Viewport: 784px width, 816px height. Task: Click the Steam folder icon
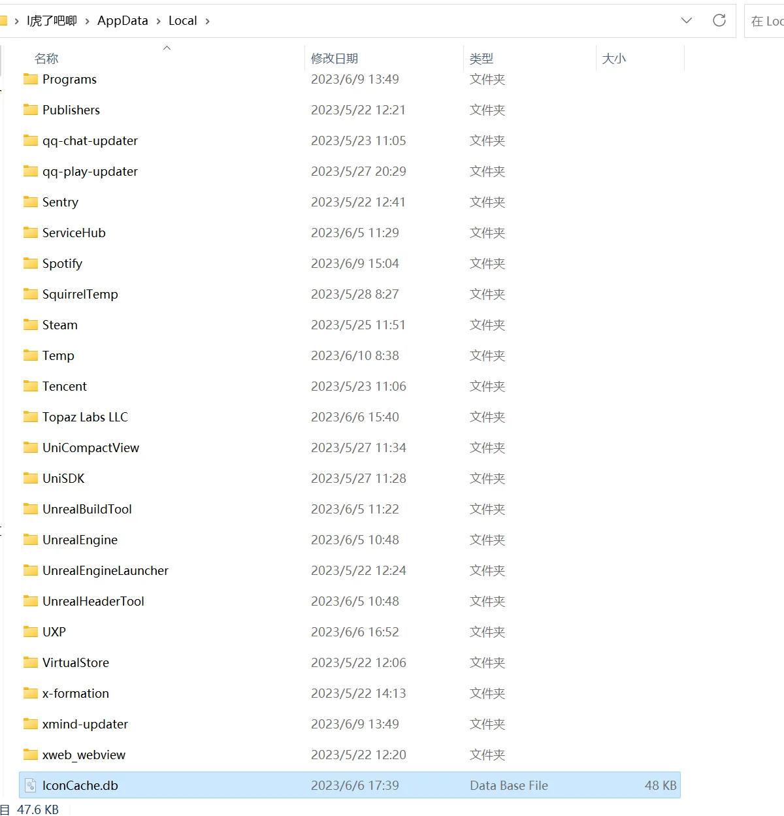pos(31,325)
